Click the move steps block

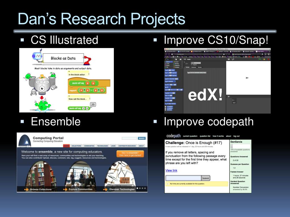coord(170,70)
